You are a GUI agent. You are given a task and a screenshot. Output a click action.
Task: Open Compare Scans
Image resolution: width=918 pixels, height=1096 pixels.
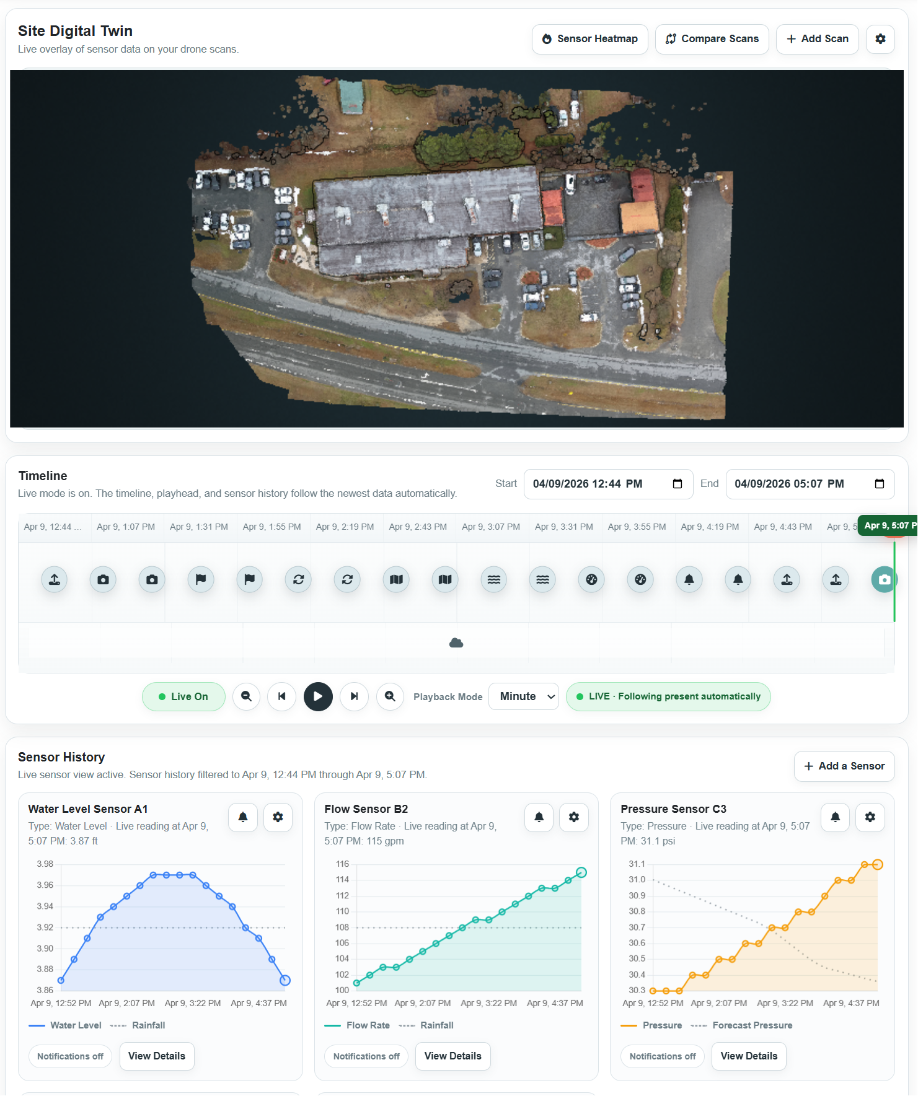(x=712, y=39)
